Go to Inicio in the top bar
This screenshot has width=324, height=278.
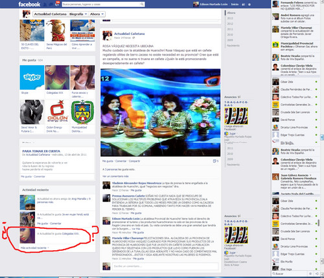(x=235, y=5)
